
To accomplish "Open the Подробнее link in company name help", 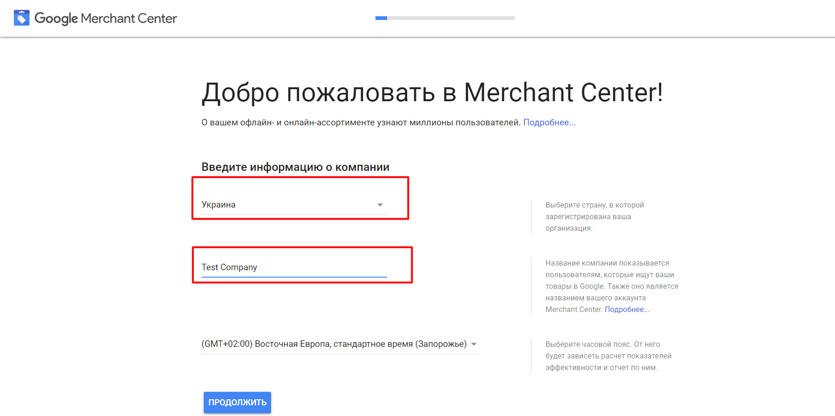I will point(627,310).
